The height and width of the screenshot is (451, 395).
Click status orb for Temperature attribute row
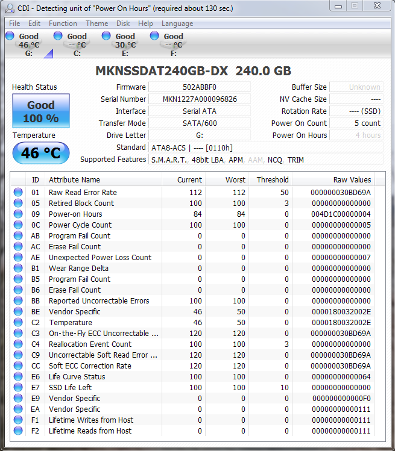18,323
